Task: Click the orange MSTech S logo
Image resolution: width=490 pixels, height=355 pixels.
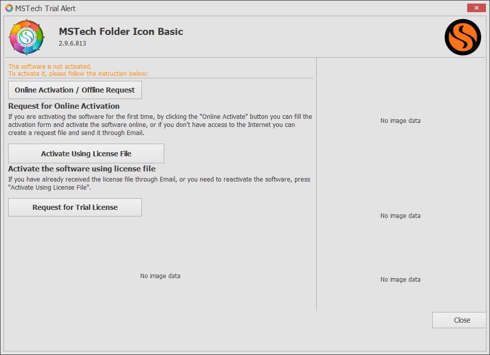Action: point(462,37)
